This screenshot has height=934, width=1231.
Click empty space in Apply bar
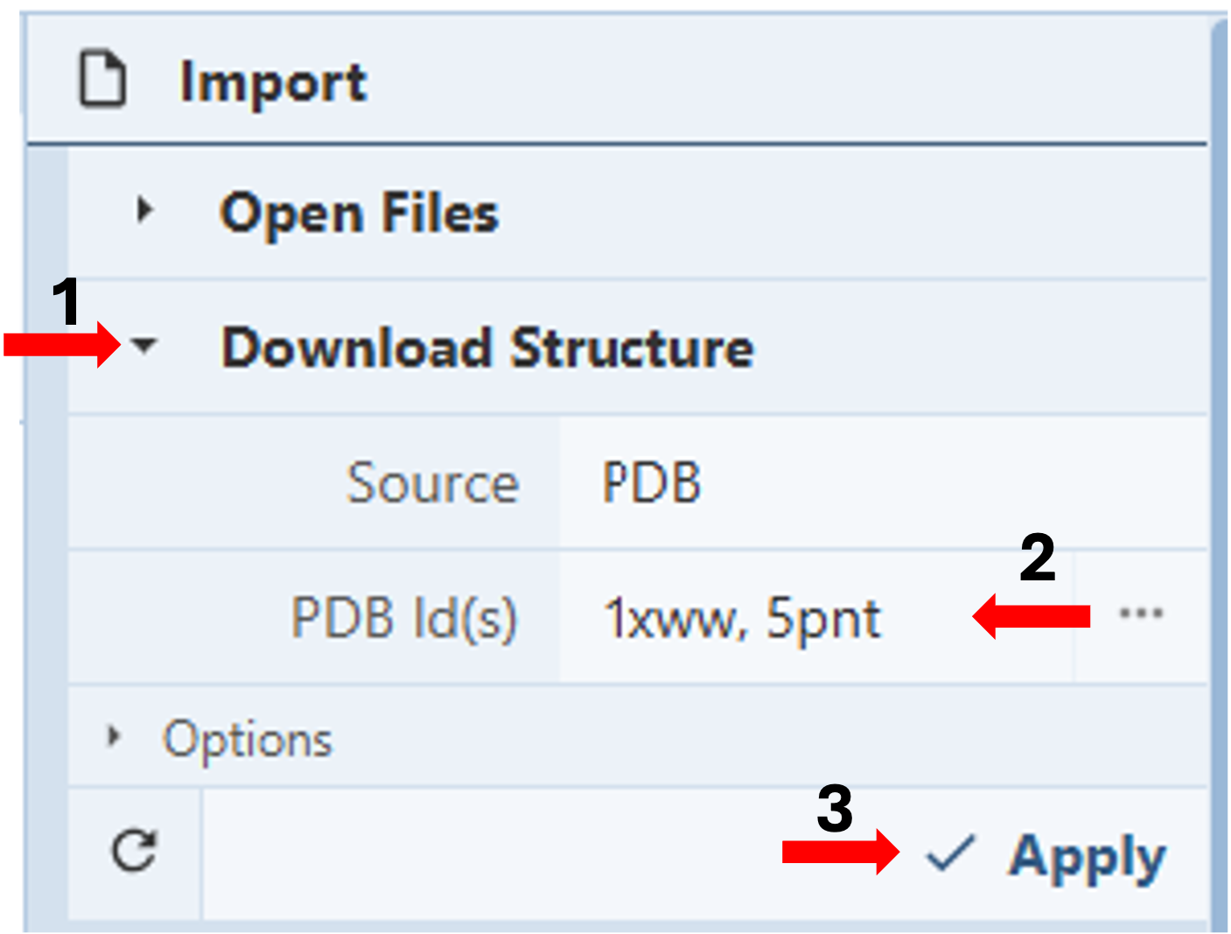coord(490,853)
